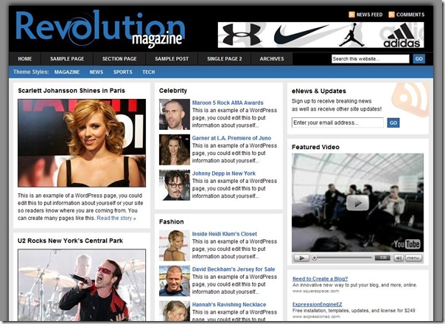Focus the 'Enter your email address' field
445x324 pixels.
click(337, 123)
